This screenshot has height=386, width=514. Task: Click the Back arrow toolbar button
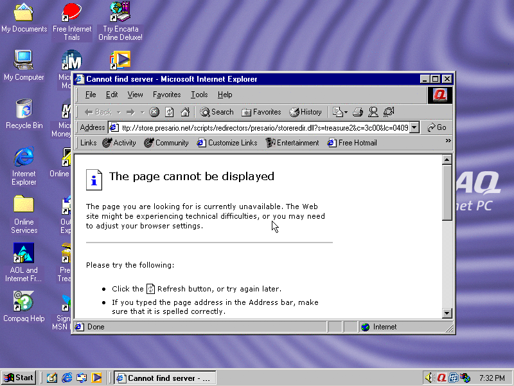click(98, 112)
